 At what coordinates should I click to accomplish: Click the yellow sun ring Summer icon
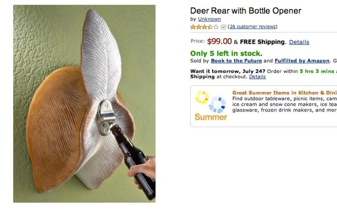pos(202,97)
